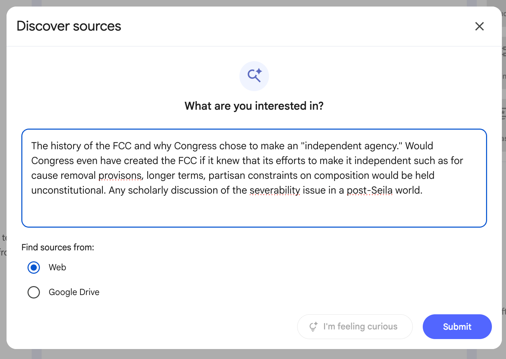This screenshot has height=359, width=506.
Task: Click the "Find sources from:" label
Action: click(58, 247)
